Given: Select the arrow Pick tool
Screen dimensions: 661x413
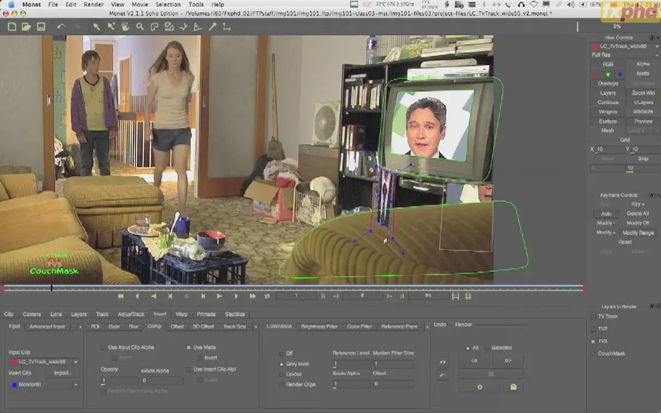Looking at the screenshot, I should (x=96, y=26).
